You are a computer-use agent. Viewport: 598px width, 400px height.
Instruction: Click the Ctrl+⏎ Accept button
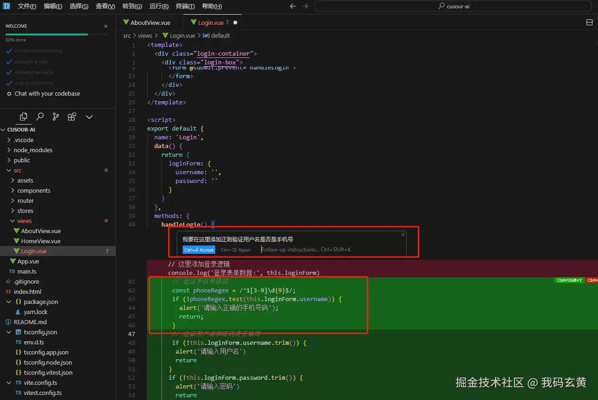pyautogui.click(x=199, y=250)
